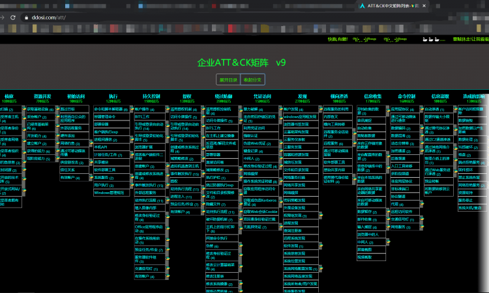This screenshot has width=489, height=293.
Task: Expand sub-techniques of 输入捕获 (4)
Action: tap(388, 227)
